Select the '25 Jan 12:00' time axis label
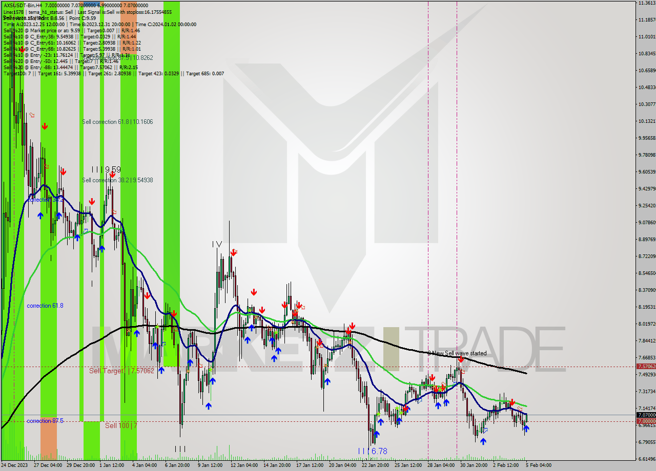Image resolution: width=656 pixels, height=471 pixels. click(x=408, y=465)
